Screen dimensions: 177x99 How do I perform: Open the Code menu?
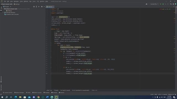21,1
